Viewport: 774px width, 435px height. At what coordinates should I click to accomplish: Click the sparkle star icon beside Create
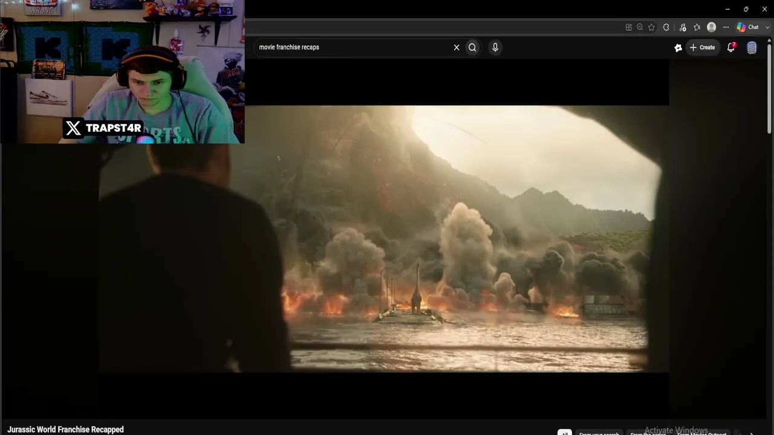click(678, 48)
